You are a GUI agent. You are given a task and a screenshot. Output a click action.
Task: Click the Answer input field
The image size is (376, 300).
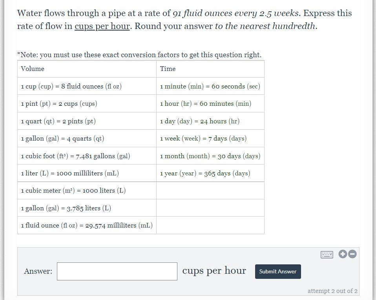click(x=117, y=271)
